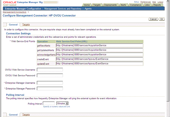Go to the Alerts tab

123,5
